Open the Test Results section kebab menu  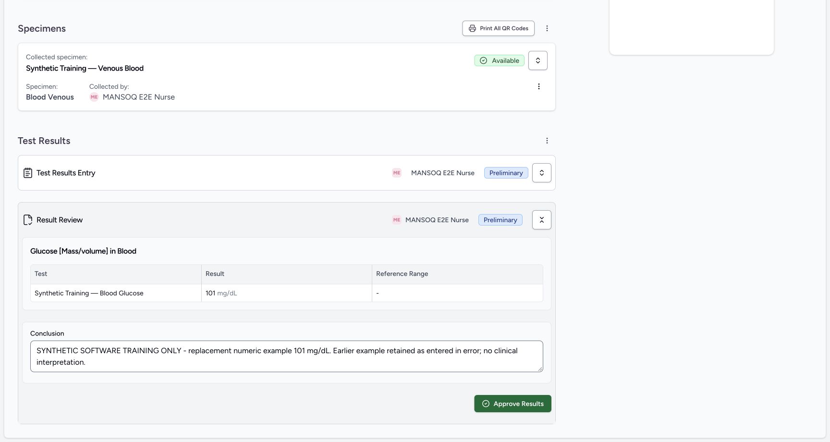547,141
